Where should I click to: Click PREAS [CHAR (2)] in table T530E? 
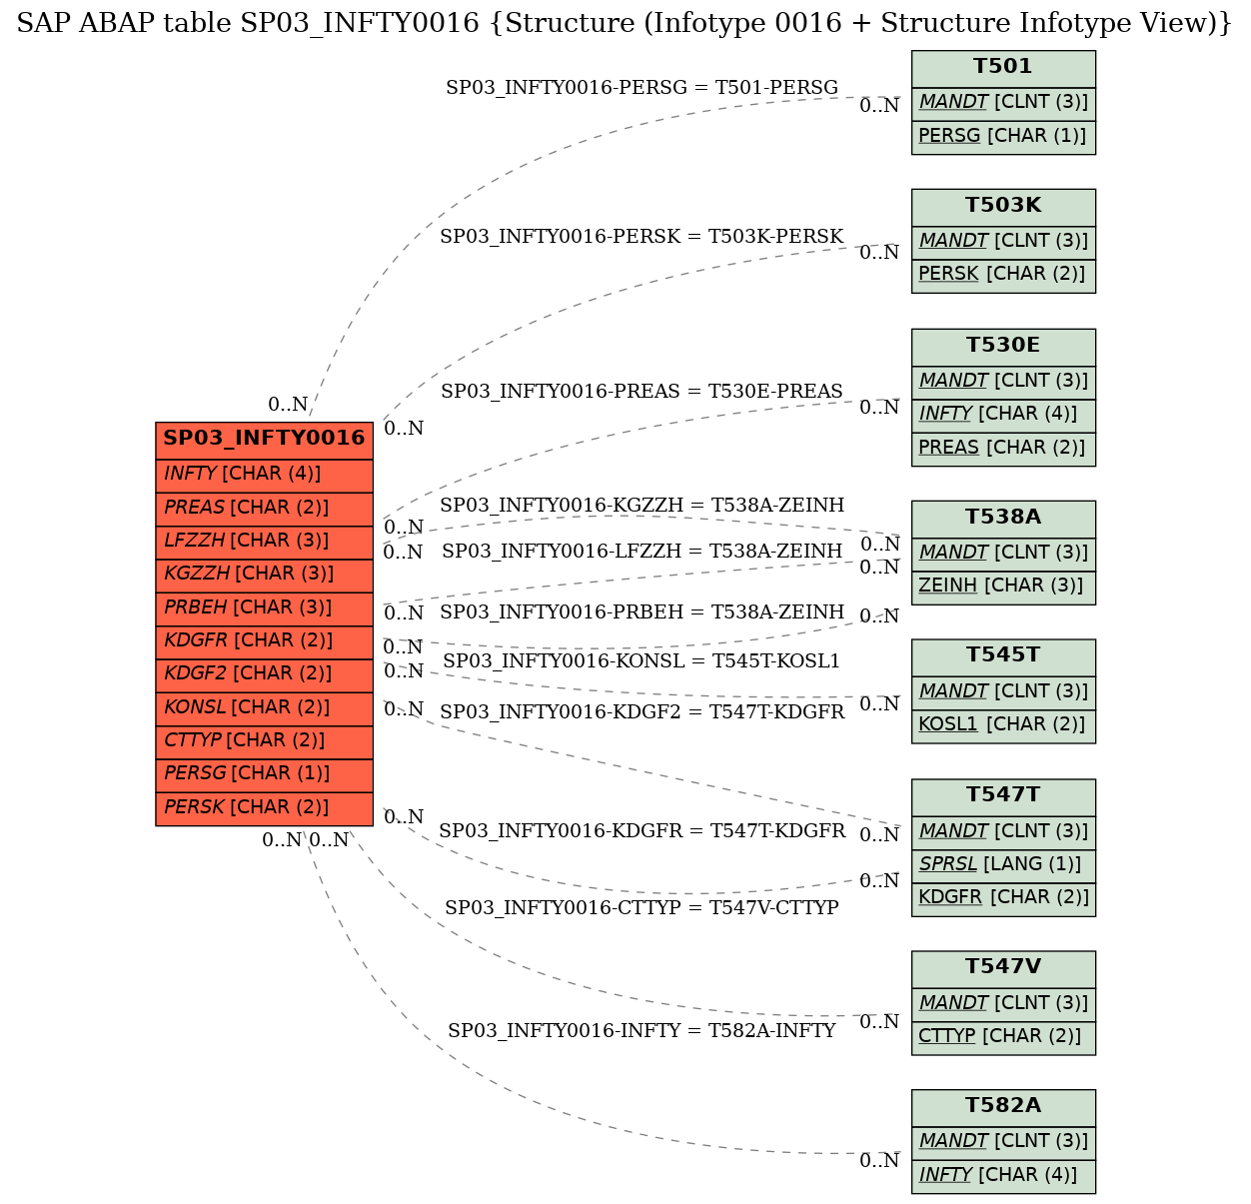tap(1003, 449)
